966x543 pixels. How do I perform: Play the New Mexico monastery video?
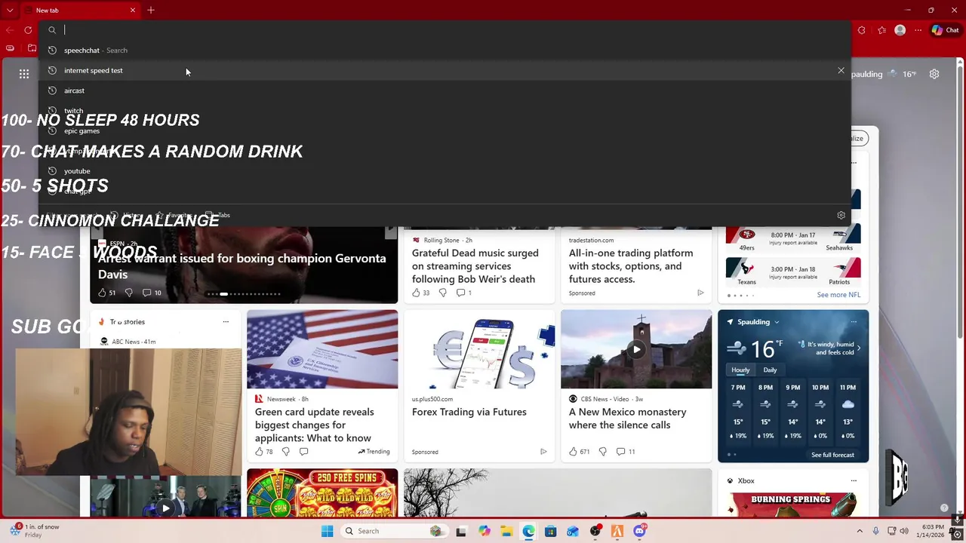pos(636,350)
